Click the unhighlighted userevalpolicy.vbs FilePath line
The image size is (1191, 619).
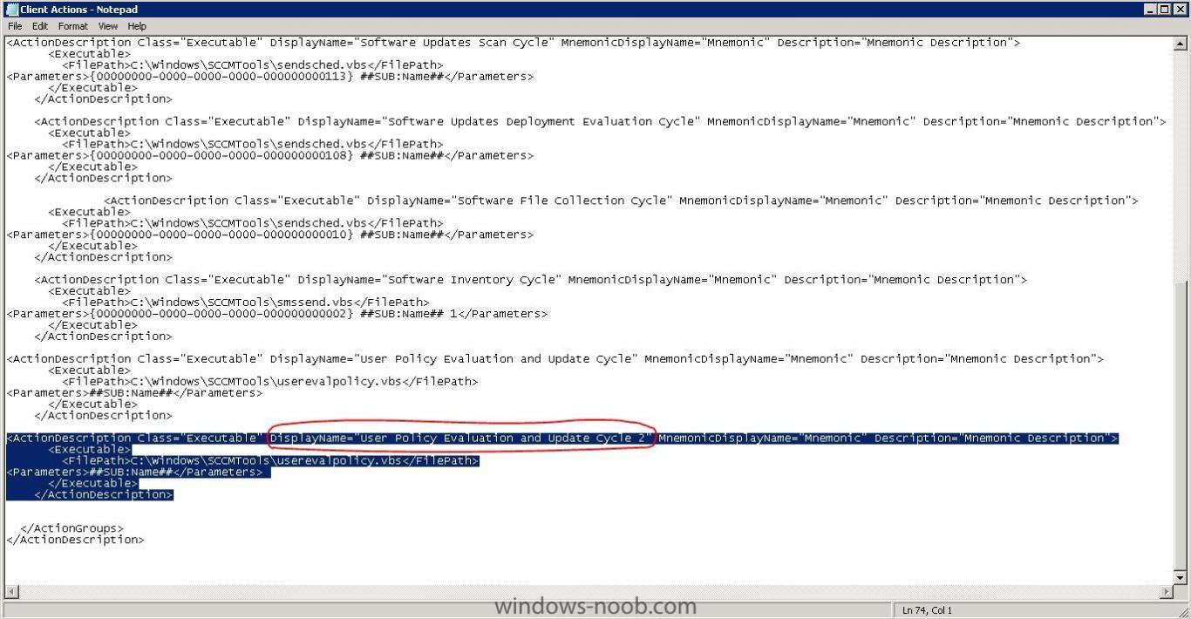[x=269, y=382]
